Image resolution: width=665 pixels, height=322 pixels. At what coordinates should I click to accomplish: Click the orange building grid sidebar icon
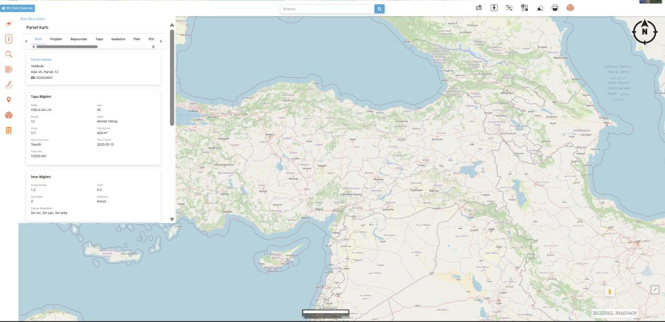point(8,130)
